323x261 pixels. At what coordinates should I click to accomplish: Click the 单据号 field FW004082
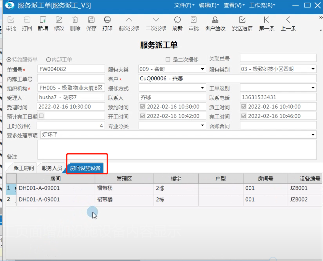click(x=71, y=69)
